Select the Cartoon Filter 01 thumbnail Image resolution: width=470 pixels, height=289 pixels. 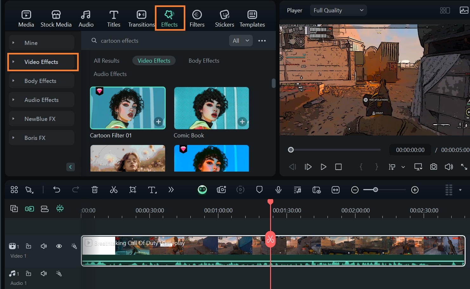pyautogui.click(x=128, y=108)
